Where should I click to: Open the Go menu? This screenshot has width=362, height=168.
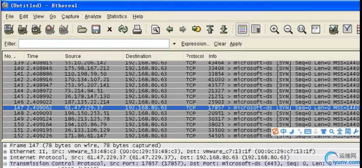pos(53,17)
